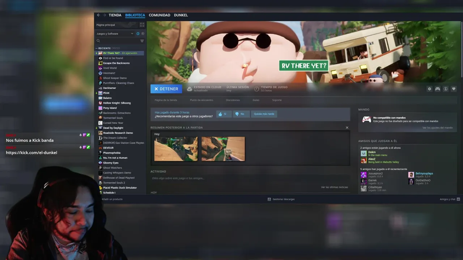Click AlexZ's friend avatar

(364, 161)
